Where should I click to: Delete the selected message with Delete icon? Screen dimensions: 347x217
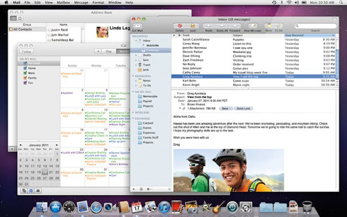[179, 26]
